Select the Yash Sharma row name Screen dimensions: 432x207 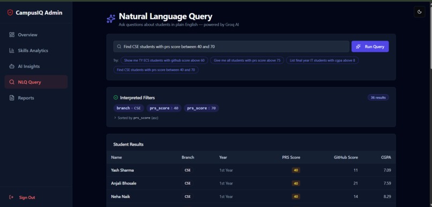point(122,170)
